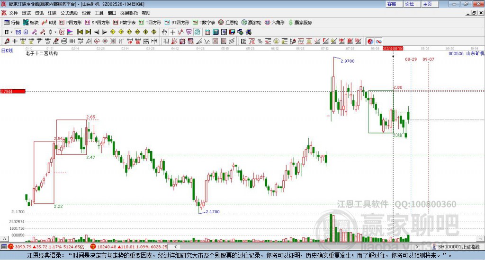
Task: Open the T数字表 tool
Action: coord(204,23)
